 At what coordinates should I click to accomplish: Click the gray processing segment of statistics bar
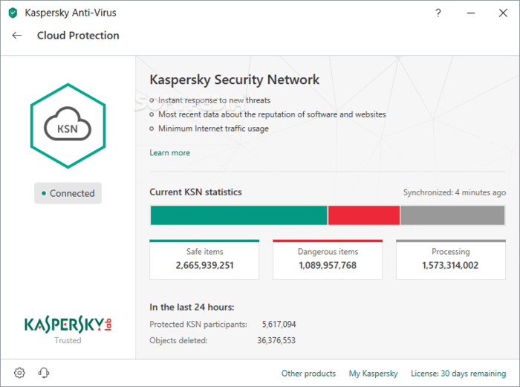point(452,215)
